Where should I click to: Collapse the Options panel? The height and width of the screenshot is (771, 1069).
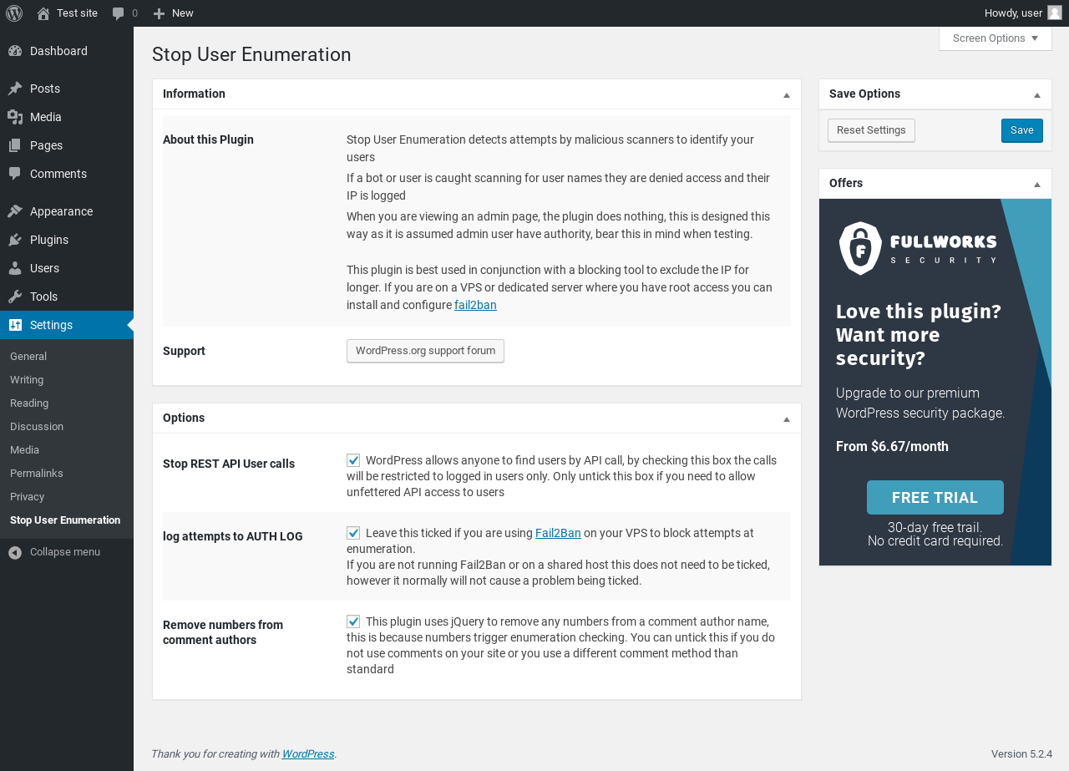[787, 418]
